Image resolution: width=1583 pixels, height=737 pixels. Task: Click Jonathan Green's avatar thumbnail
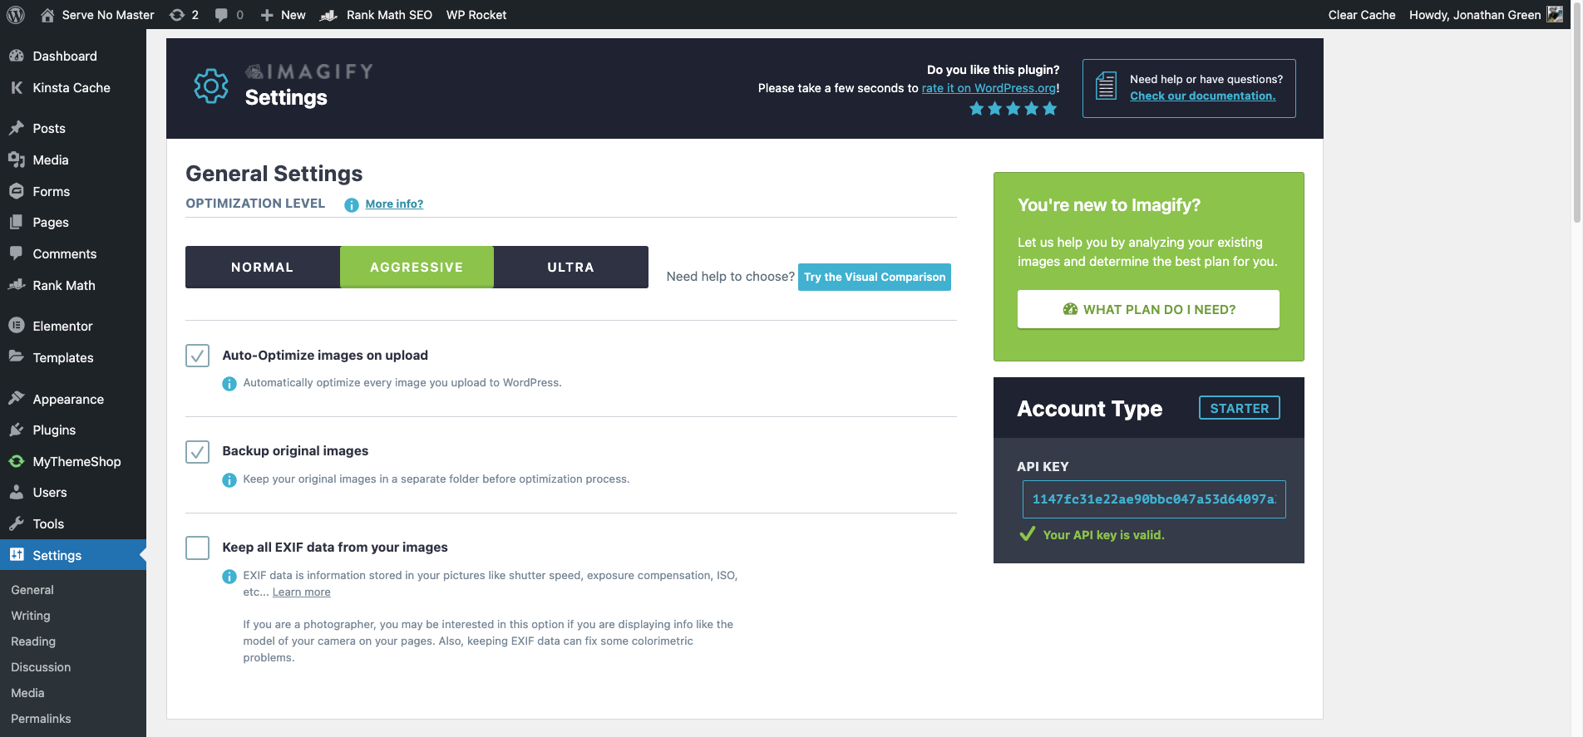point(1555,15)
